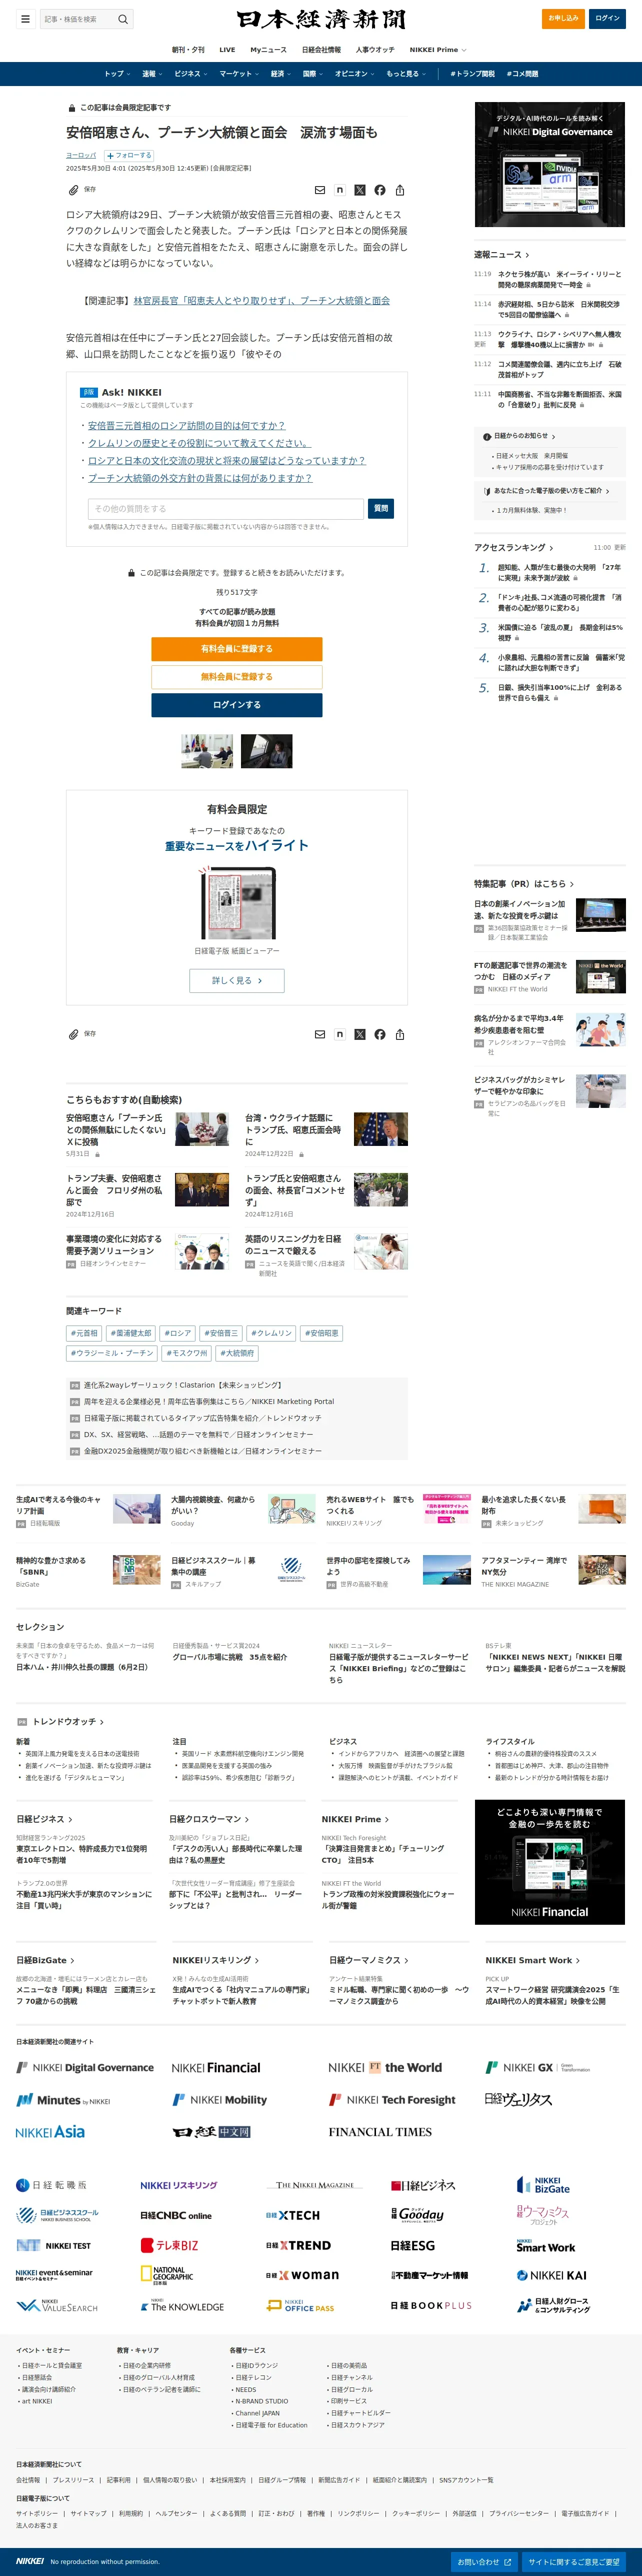
Task: Open the テレ東BIZ logo
Action: coord(170,2245)
